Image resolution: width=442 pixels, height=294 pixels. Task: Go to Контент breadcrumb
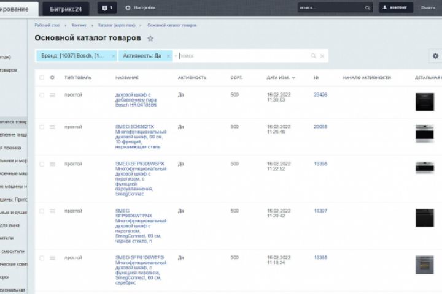(x=79, y=25)
